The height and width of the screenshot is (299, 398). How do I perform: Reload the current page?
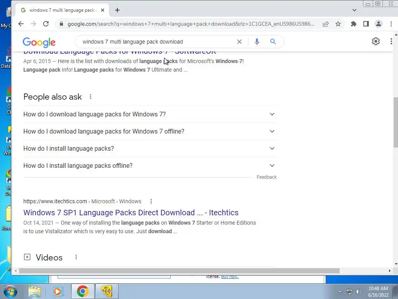[x=46, y=24]
